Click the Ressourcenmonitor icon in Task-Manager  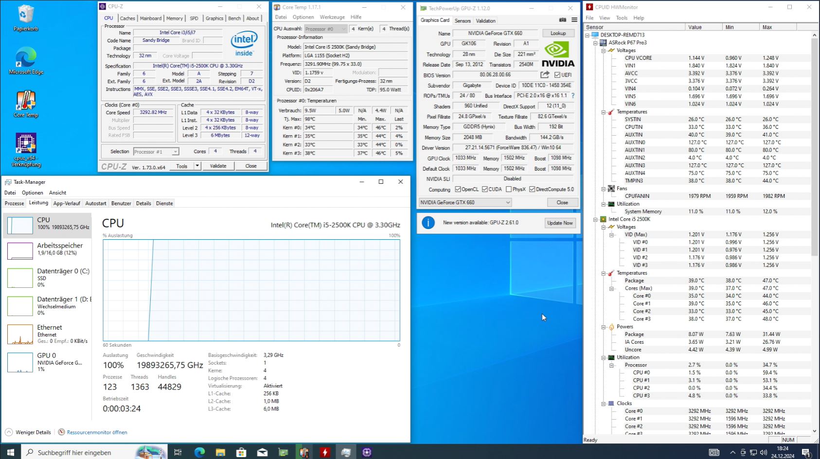[x=62, y=432]
